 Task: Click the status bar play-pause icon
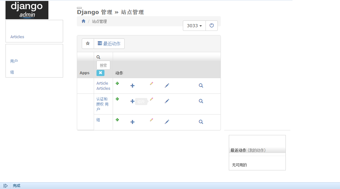6,186
